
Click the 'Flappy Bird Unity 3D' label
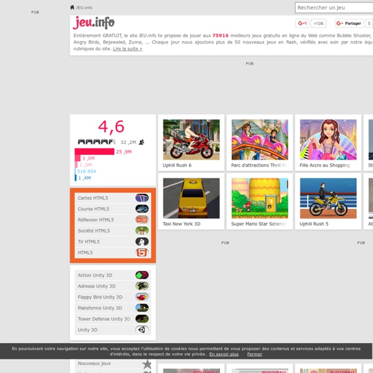click(x=100, y=297)
